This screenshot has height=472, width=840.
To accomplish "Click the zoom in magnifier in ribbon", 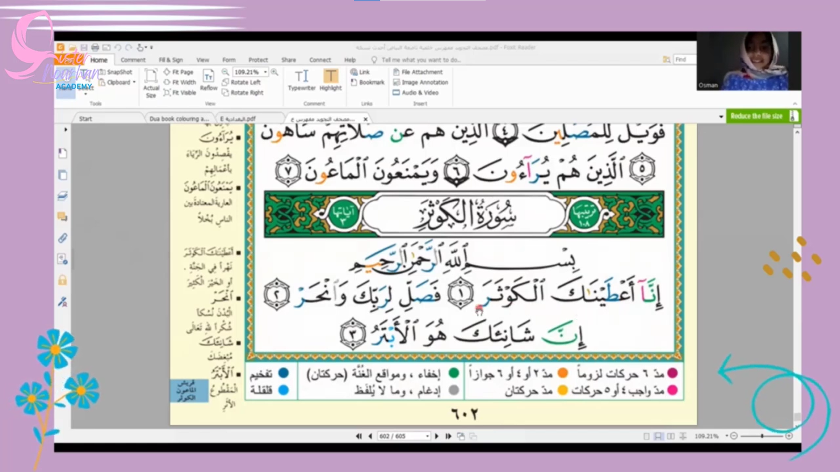I will coord(275,72).
